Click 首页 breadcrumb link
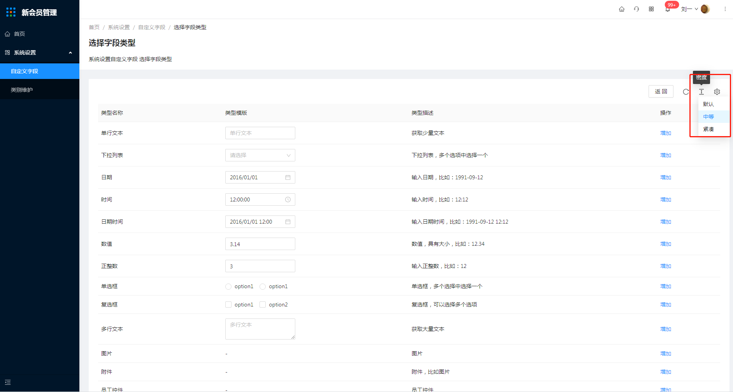 [x=94, y=27]
